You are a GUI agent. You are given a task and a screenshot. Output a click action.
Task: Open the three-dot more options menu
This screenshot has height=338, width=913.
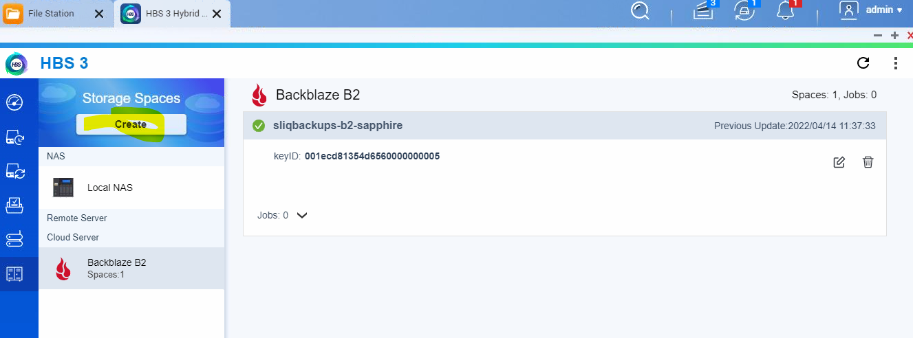click(x=896, y=63)
